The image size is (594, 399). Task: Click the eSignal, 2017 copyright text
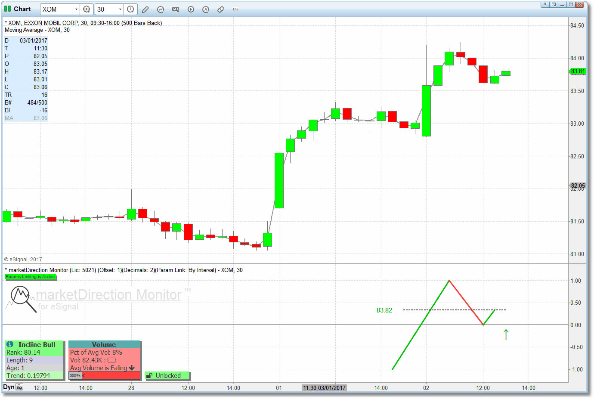(23, 260)
